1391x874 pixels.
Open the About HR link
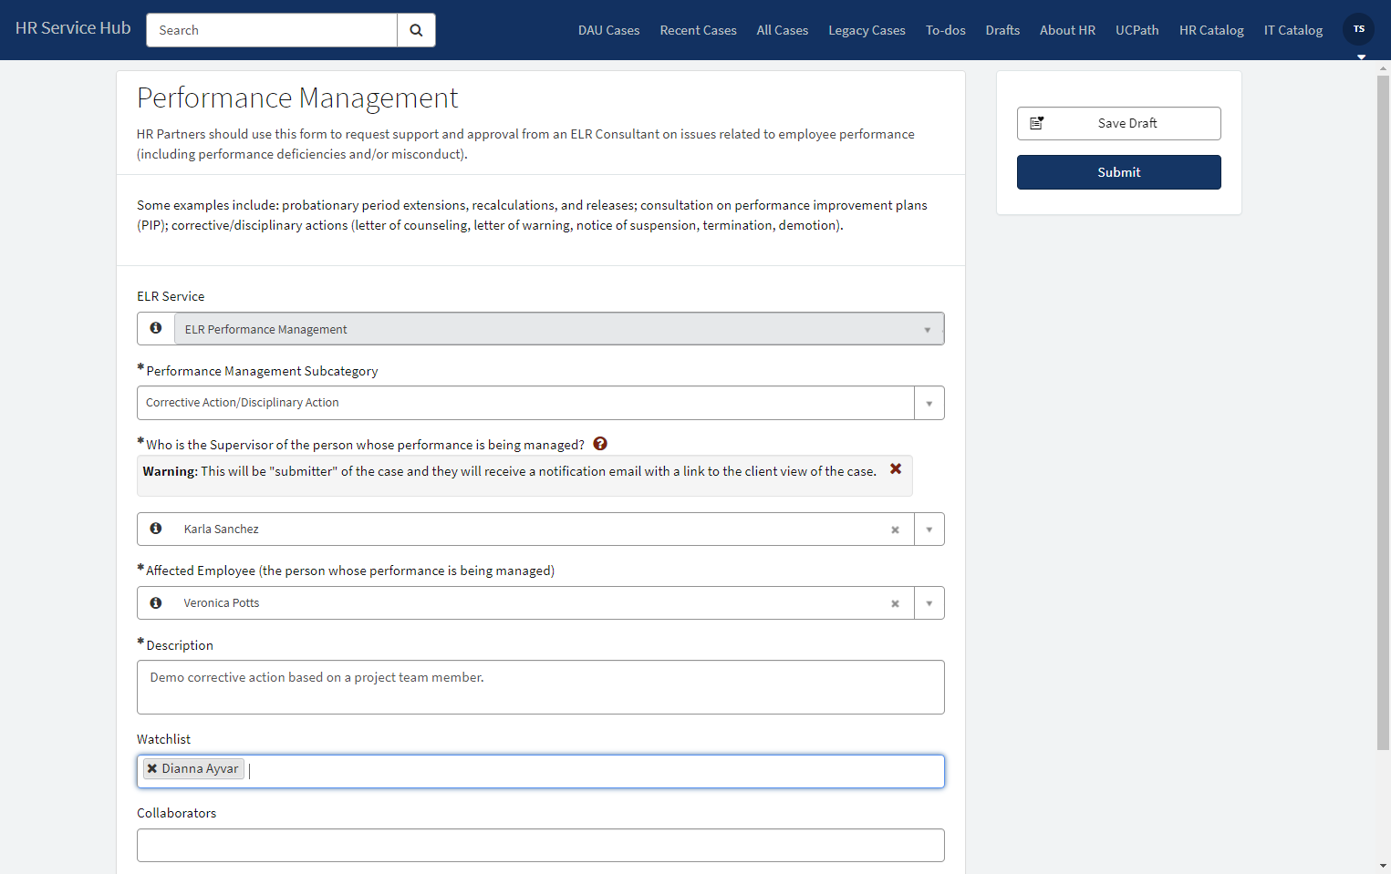[x=1067, y=30]
